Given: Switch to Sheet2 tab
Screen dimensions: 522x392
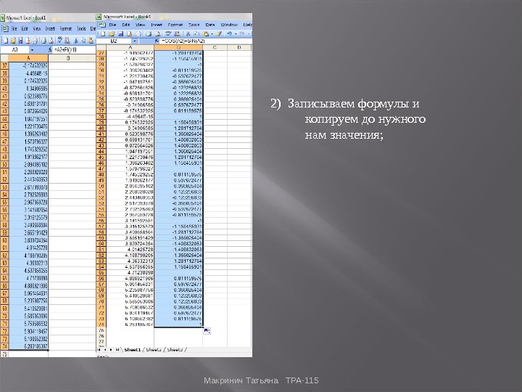Looking at the screenshot, I should click(x=154, y=350).
